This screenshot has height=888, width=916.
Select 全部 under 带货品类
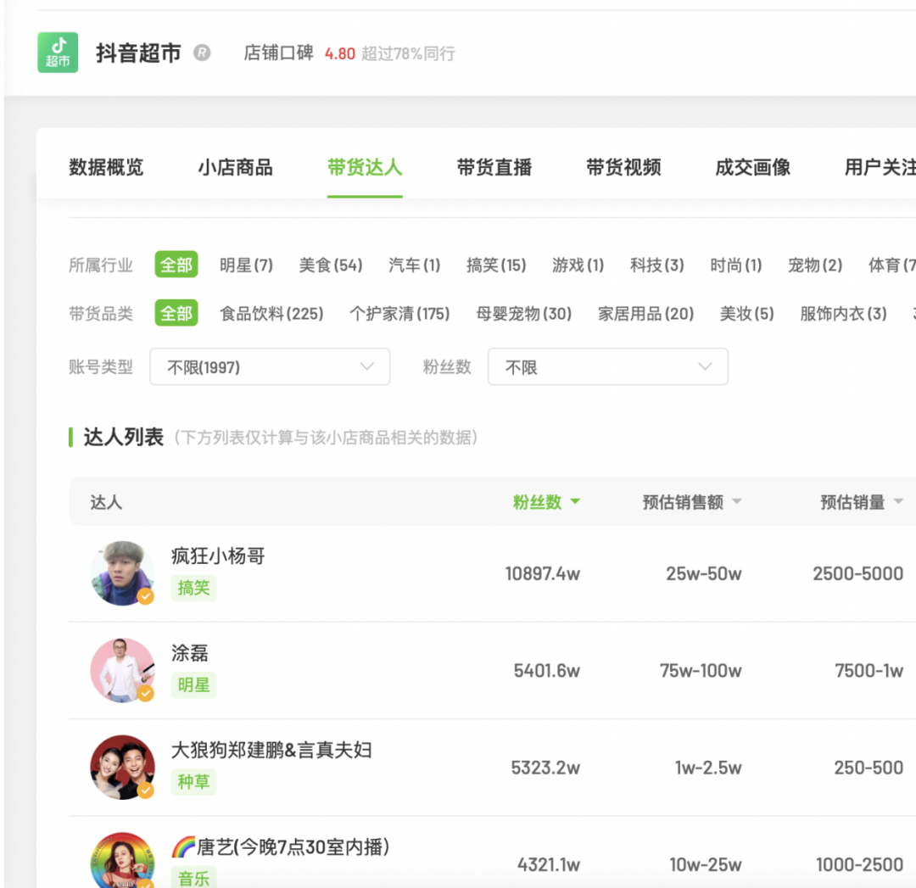point(176,313)
